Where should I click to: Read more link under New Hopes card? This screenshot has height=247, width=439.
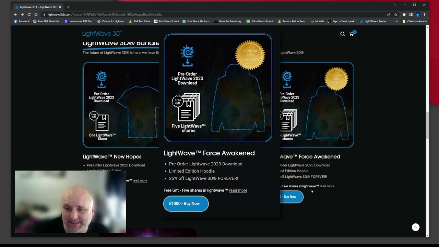click(140, 180)
